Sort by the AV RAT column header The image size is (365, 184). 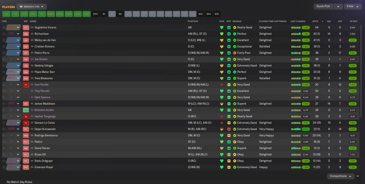[353, 21]
